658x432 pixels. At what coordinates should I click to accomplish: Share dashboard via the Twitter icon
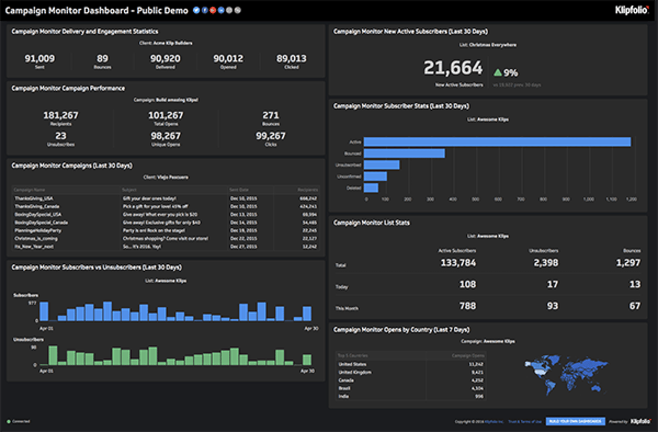[196, 10]
